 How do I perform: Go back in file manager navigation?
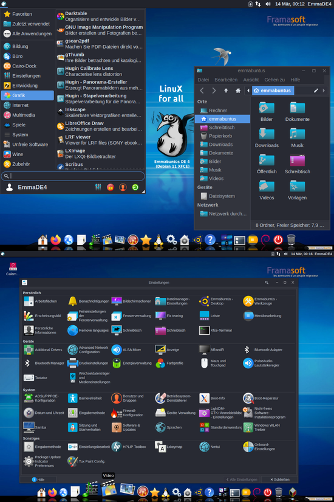pyautogui.click(x=202, y=91)
